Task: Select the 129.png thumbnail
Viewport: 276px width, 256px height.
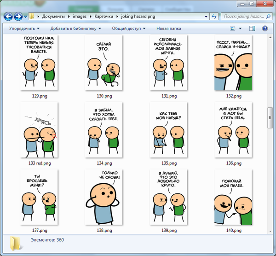Action: 39,63
